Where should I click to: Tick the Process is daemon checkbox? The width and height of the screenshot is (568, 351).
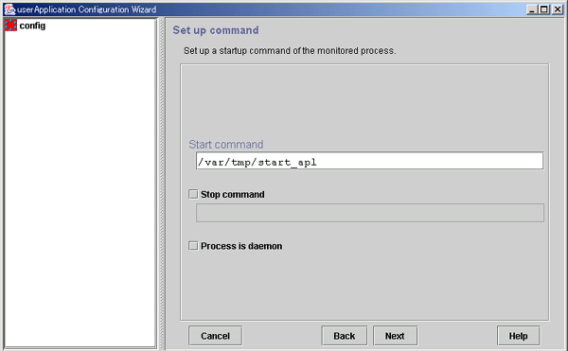pyautogui.click(x=193, y=246)
